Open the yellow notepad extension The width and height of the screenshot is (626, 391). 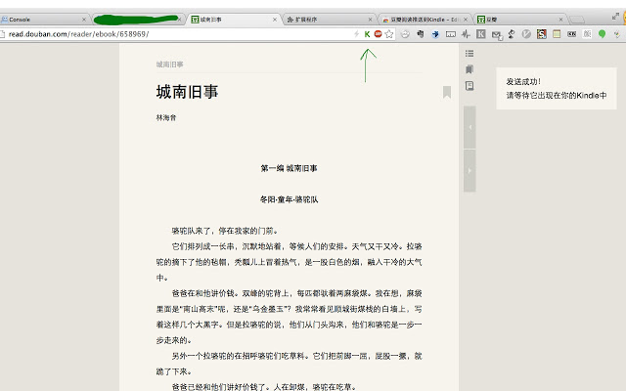(557, 34)
